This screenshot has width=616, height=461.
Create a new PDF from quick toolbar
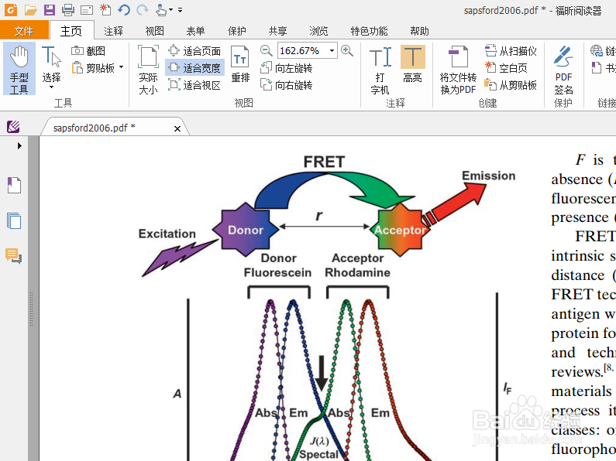[105, 10]
